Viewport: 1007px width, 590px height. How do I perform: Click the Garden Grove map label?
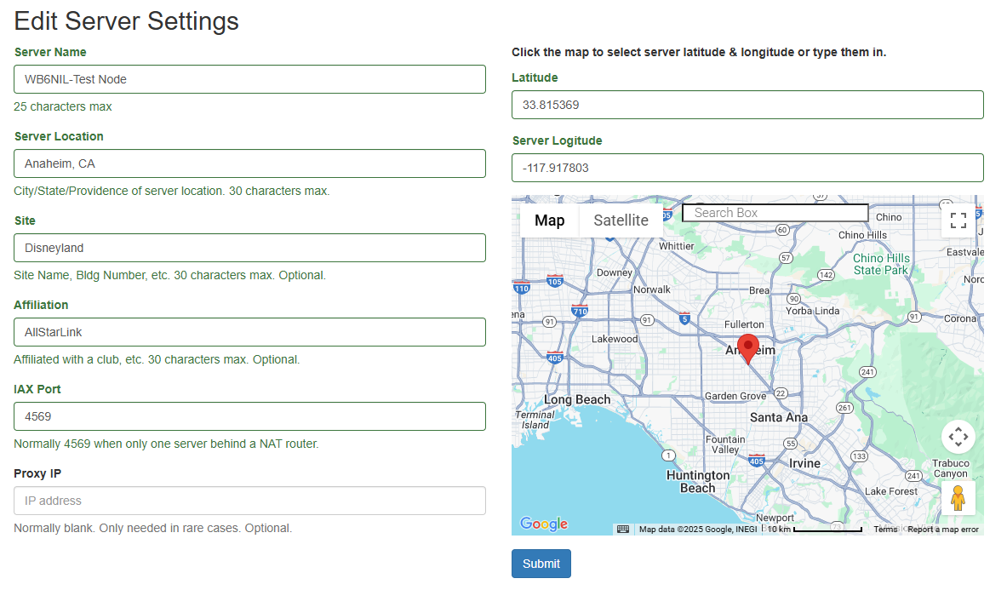click(735, 396)
